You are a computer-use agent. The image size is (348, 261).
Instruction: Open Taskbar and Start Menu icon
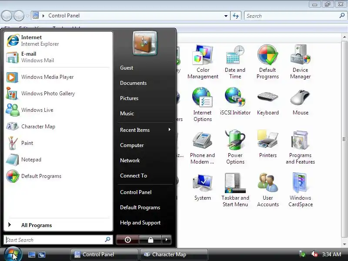tap(235, 190)
